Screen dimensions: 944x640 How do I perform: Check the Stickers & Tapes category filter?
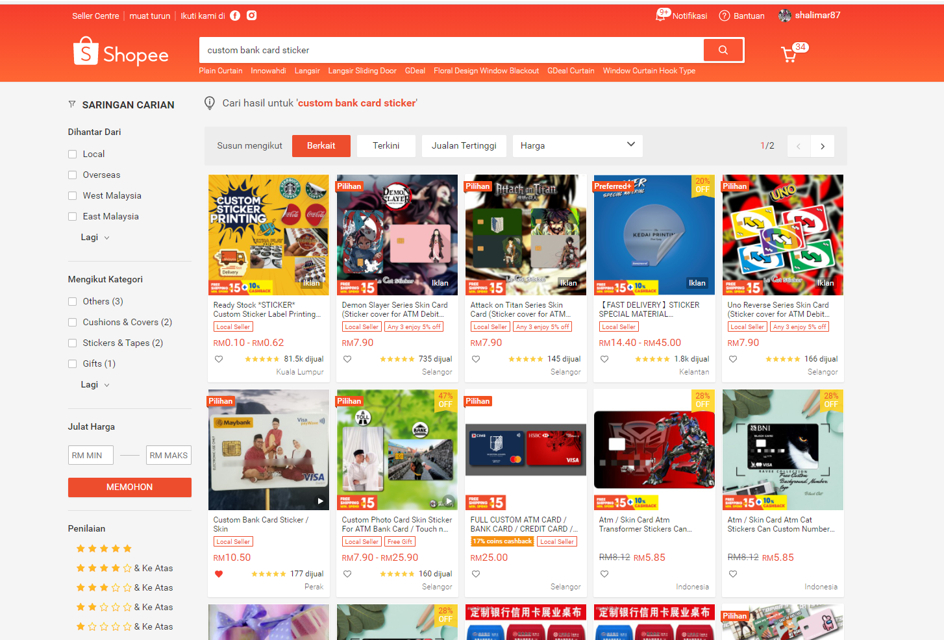pyautogui.click(x=72, y=343)
